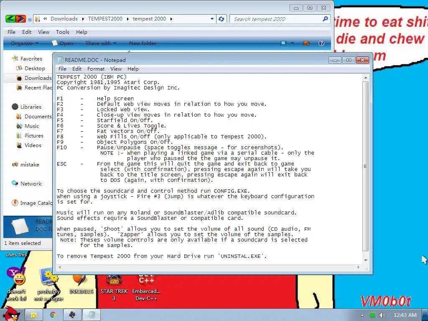Expand the Share with dropdown
This screenshot has width=428, height=321.
(x=101, y=43)
